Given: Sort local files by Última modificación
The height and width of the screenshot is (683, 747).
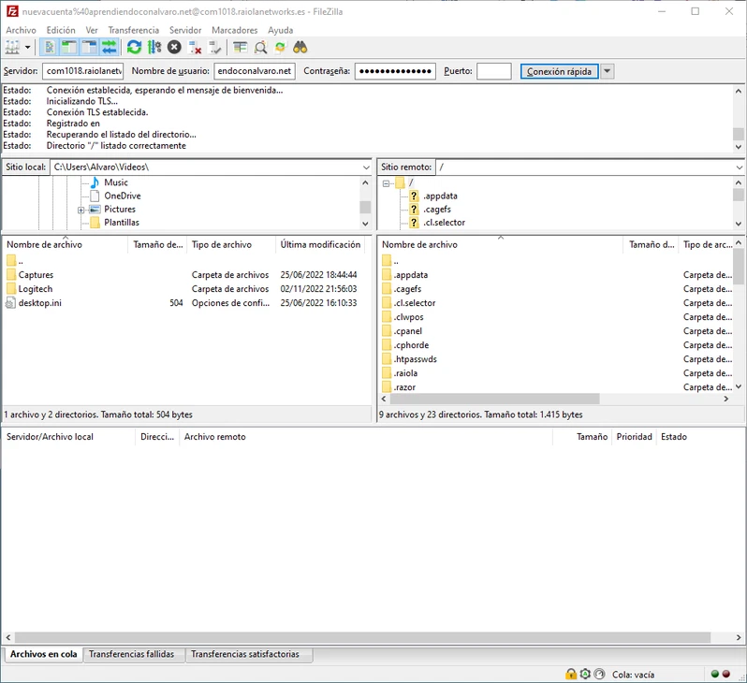Looking at the screenshot, I should (320, 245).
